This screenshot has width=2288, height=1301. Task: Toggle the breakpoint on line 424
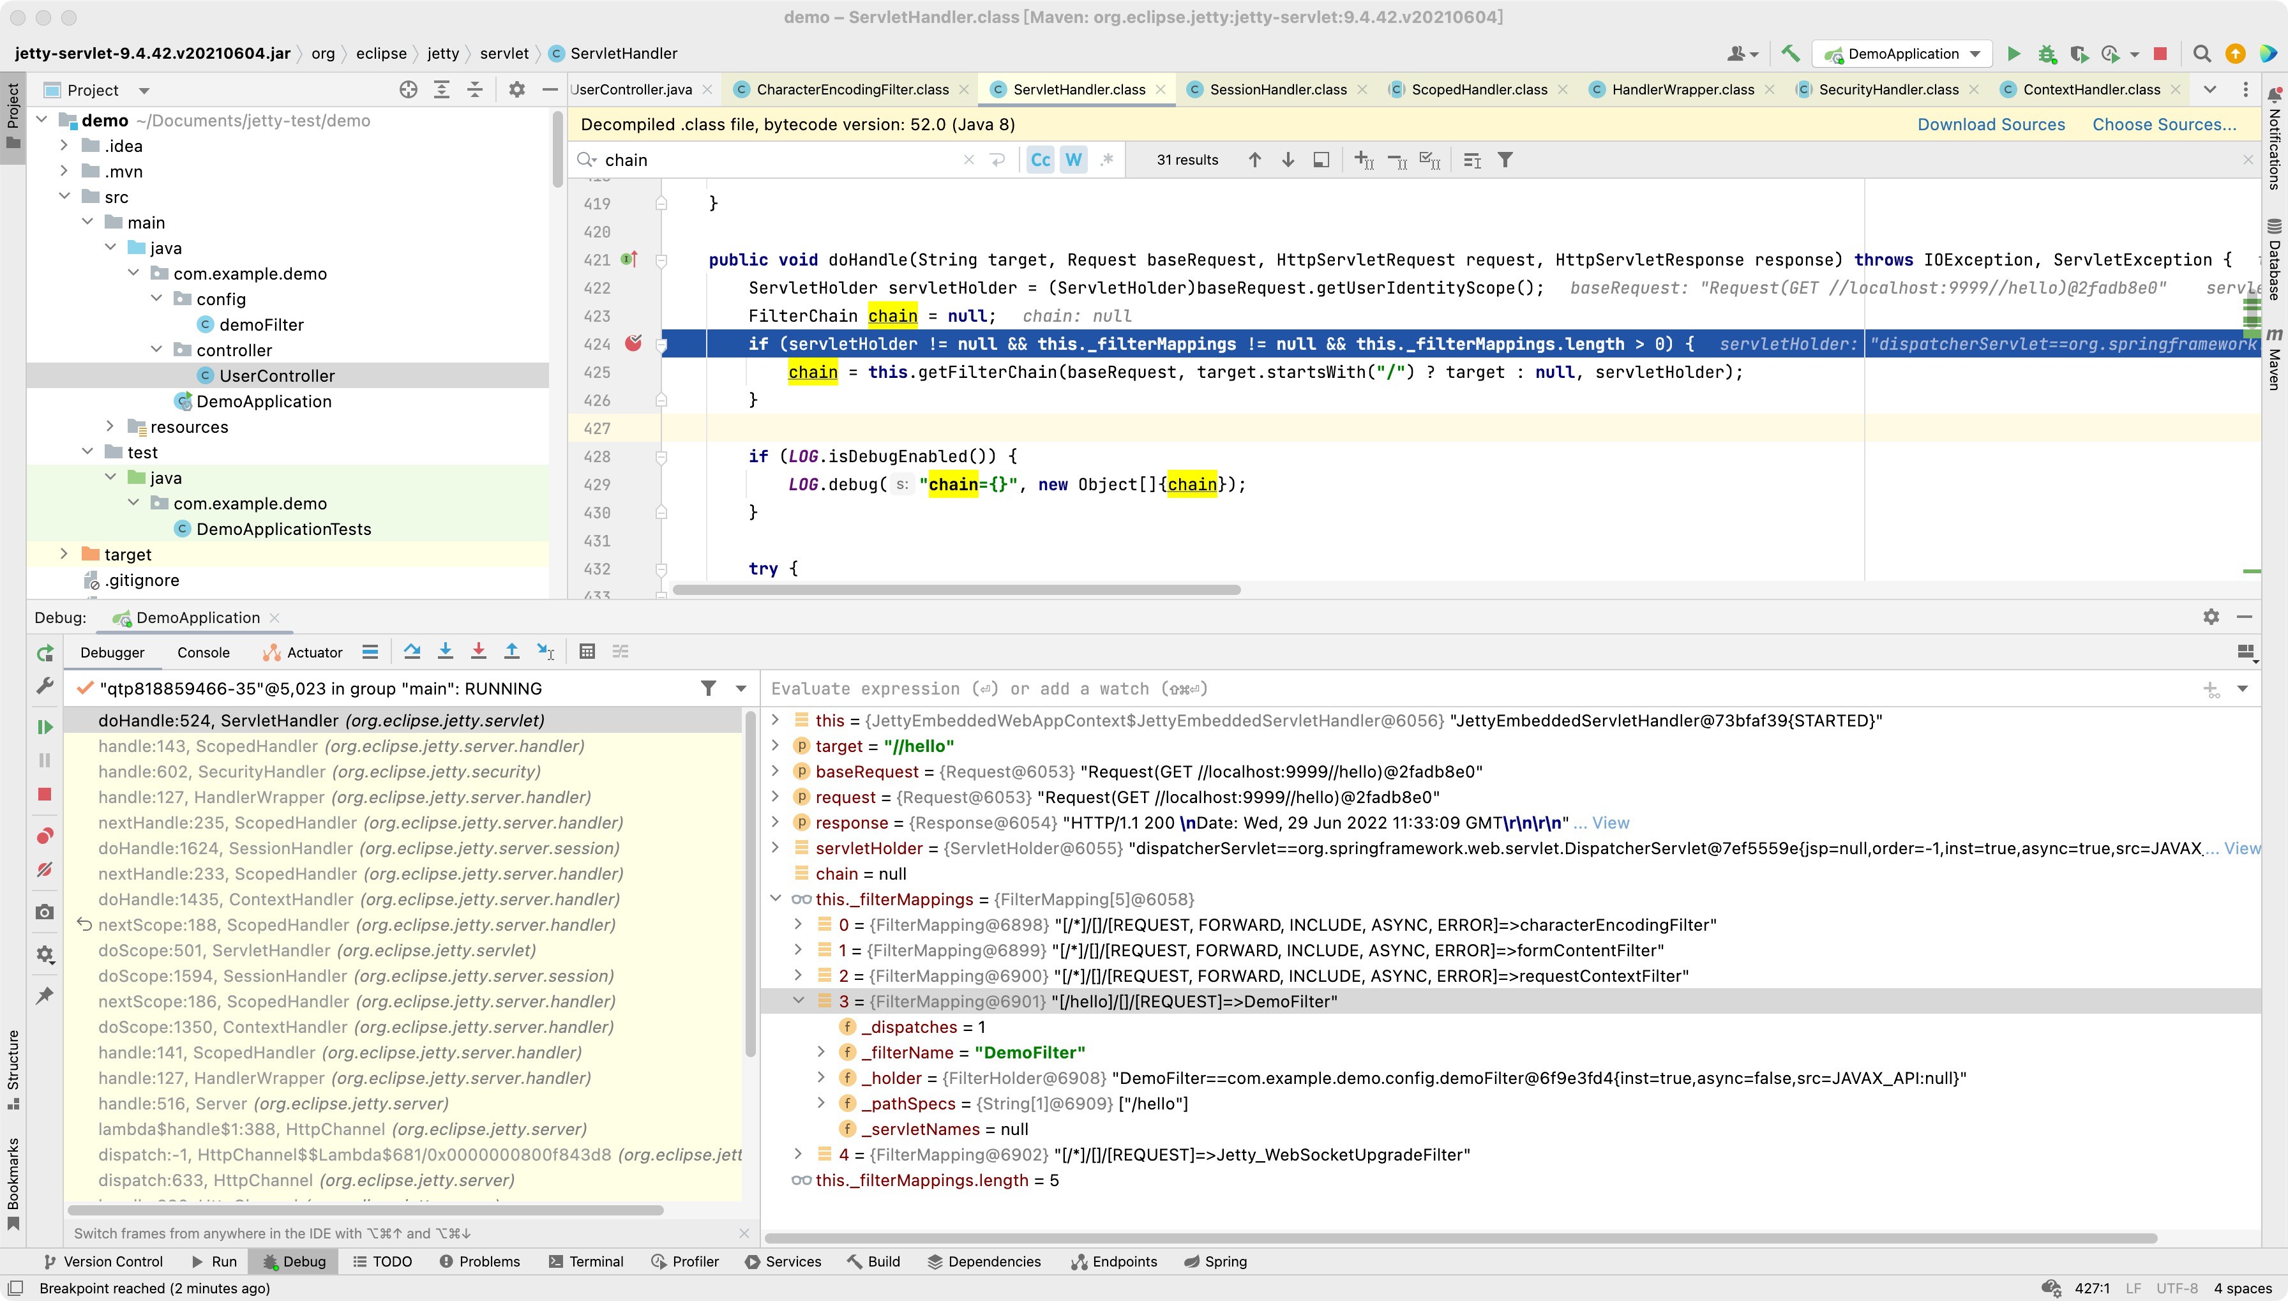click(633, 343)
